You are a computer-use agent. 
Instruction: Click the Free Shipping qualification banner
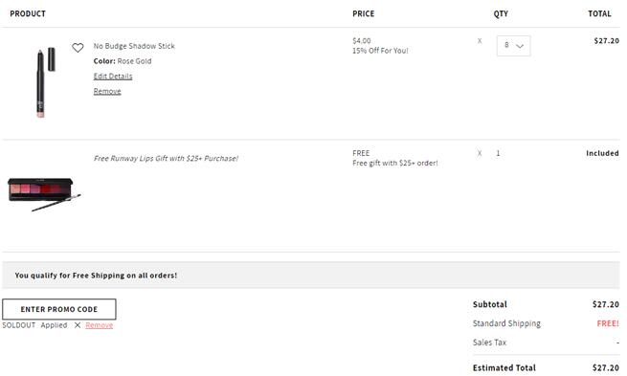coord(311,276)
